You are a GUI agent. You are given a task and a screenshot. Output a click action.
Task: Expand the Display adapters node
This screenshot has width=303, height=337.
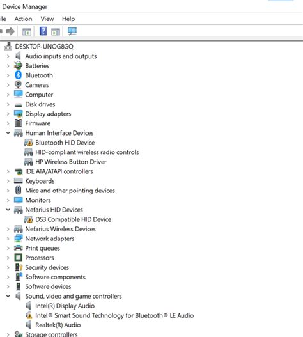tap(8, 114)
